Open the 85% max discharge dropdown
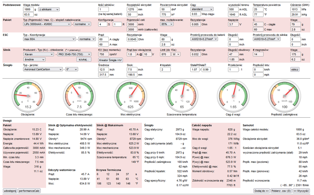This screenshot has height=195, width=314. (x=168, y=24)
